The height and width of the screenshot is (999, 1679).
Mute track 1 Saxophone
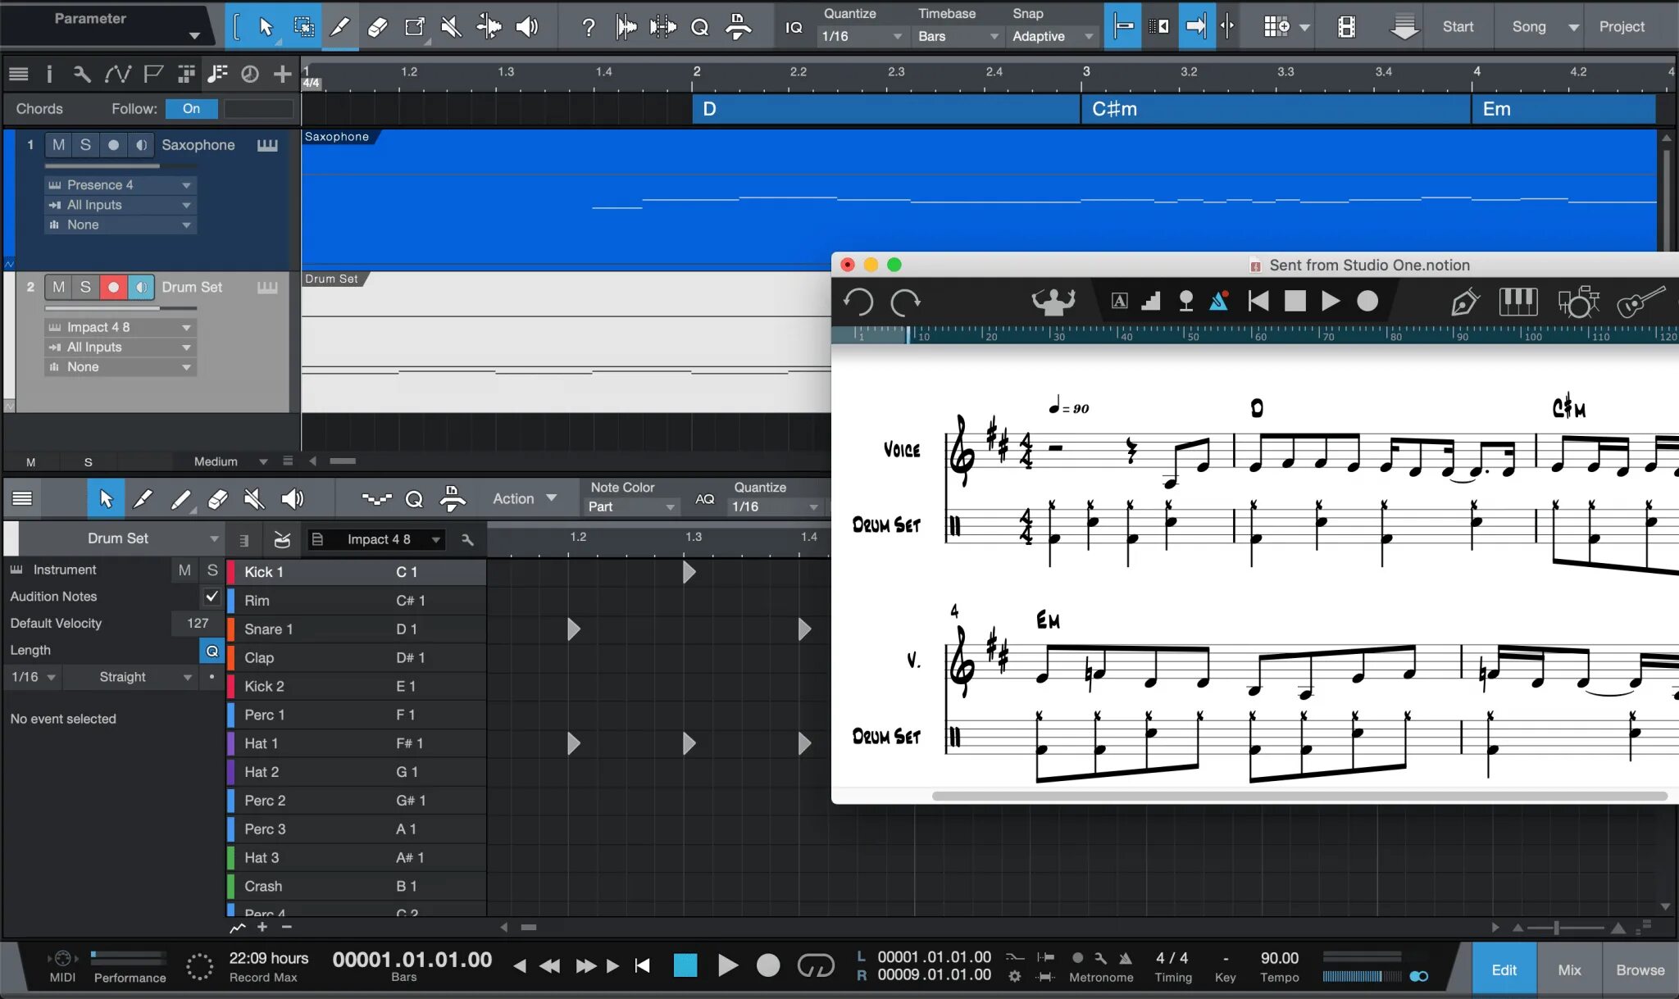pos(57,144)
